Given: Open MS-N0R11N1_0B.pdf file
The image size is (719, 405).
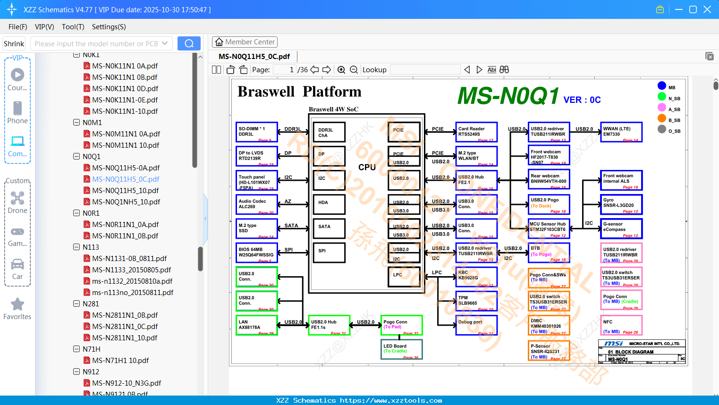Looking at the screenshot, I should click(x=125, y=236).
